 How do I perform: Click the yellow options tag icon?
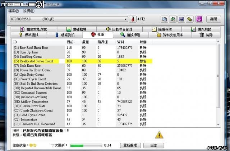coord(190,19)
